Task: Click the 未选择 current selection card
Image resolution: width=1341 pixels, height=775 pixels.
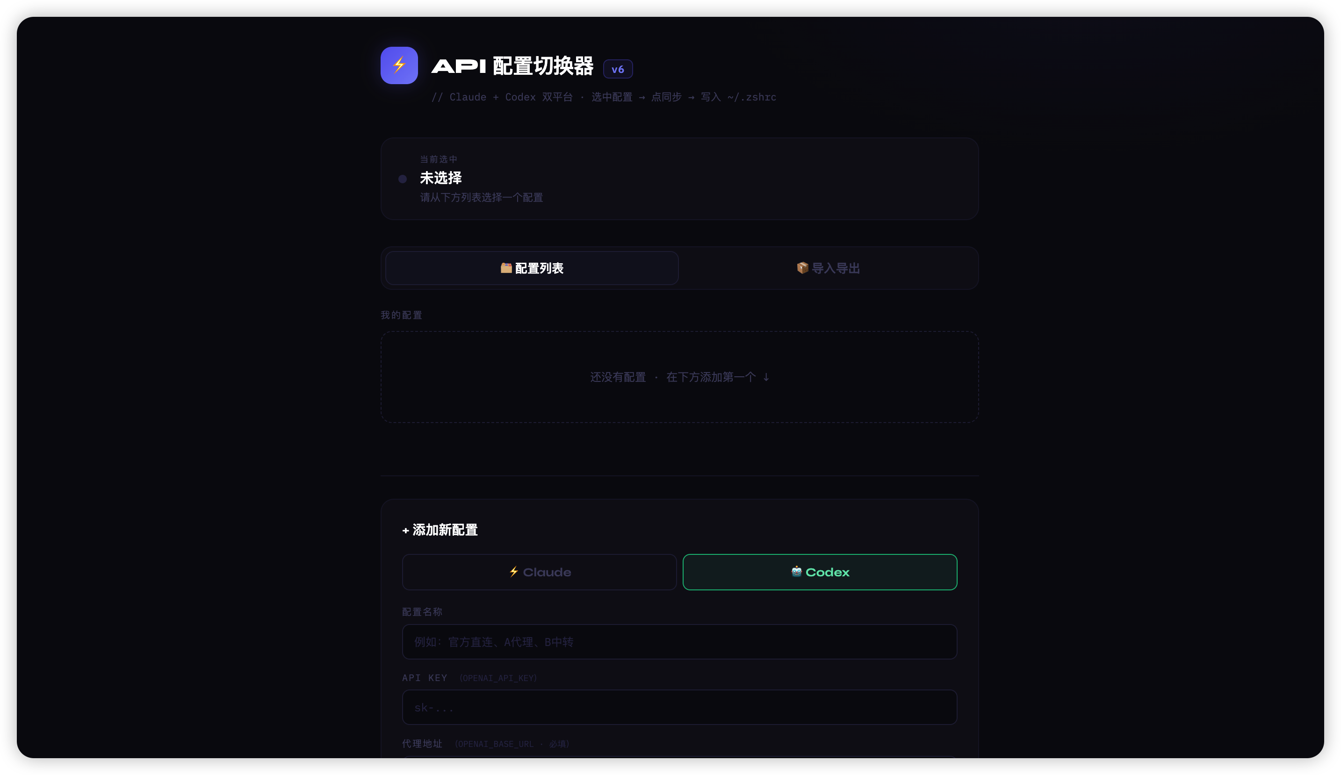Action: click(679, 179)
